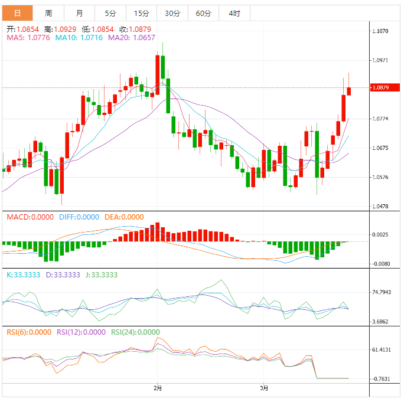This screenshot has width=401, height=399.
Task: Click the DIFF:0.0000 indicator label
Action: (79, 217)
